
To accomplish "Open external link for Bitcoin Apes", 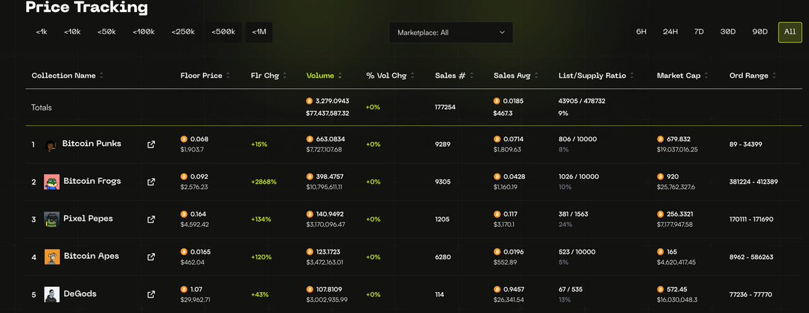I will [151, 257].
